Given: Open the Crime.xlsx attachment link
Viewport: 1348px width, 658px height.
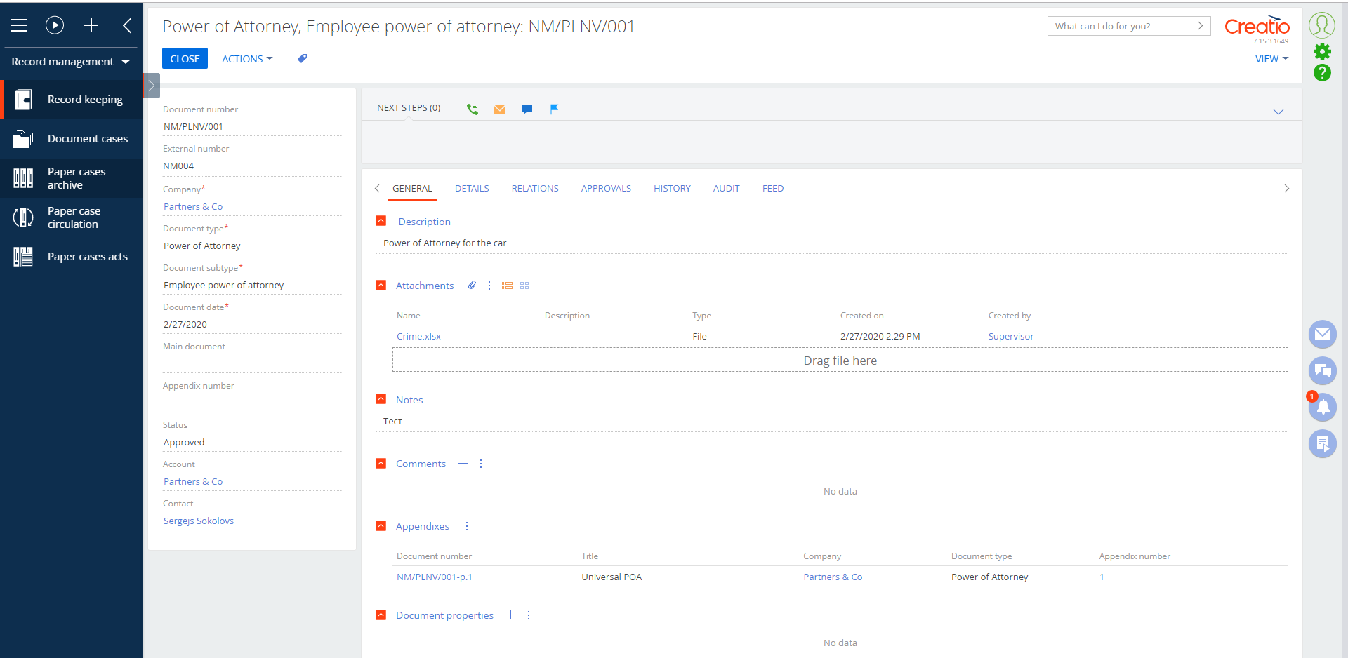Looking at the screenshot, I should click(x=418, y=336).
